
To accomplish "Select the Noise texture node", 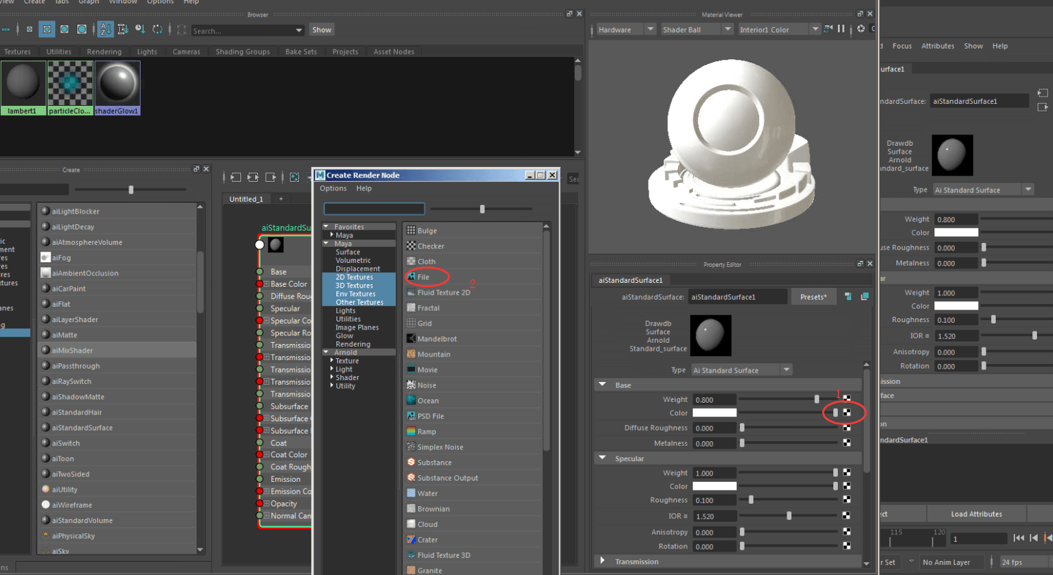I will (426, 385).
